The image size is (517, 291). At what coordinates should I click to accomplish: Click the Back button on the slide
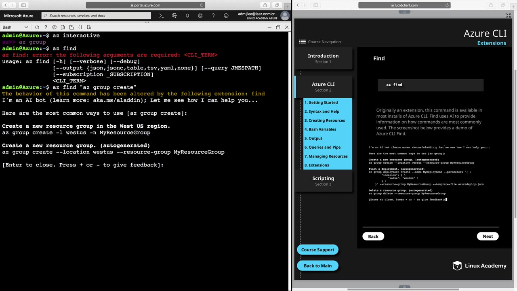373,236
